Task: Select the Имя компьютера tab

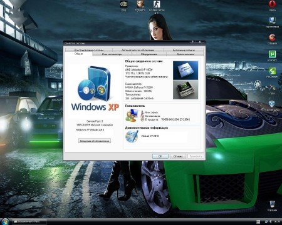Action: coord(112,54)
